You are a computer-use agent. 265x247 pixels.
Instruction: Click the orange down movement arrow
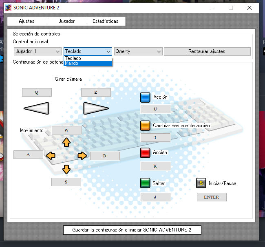pos(66,170)
